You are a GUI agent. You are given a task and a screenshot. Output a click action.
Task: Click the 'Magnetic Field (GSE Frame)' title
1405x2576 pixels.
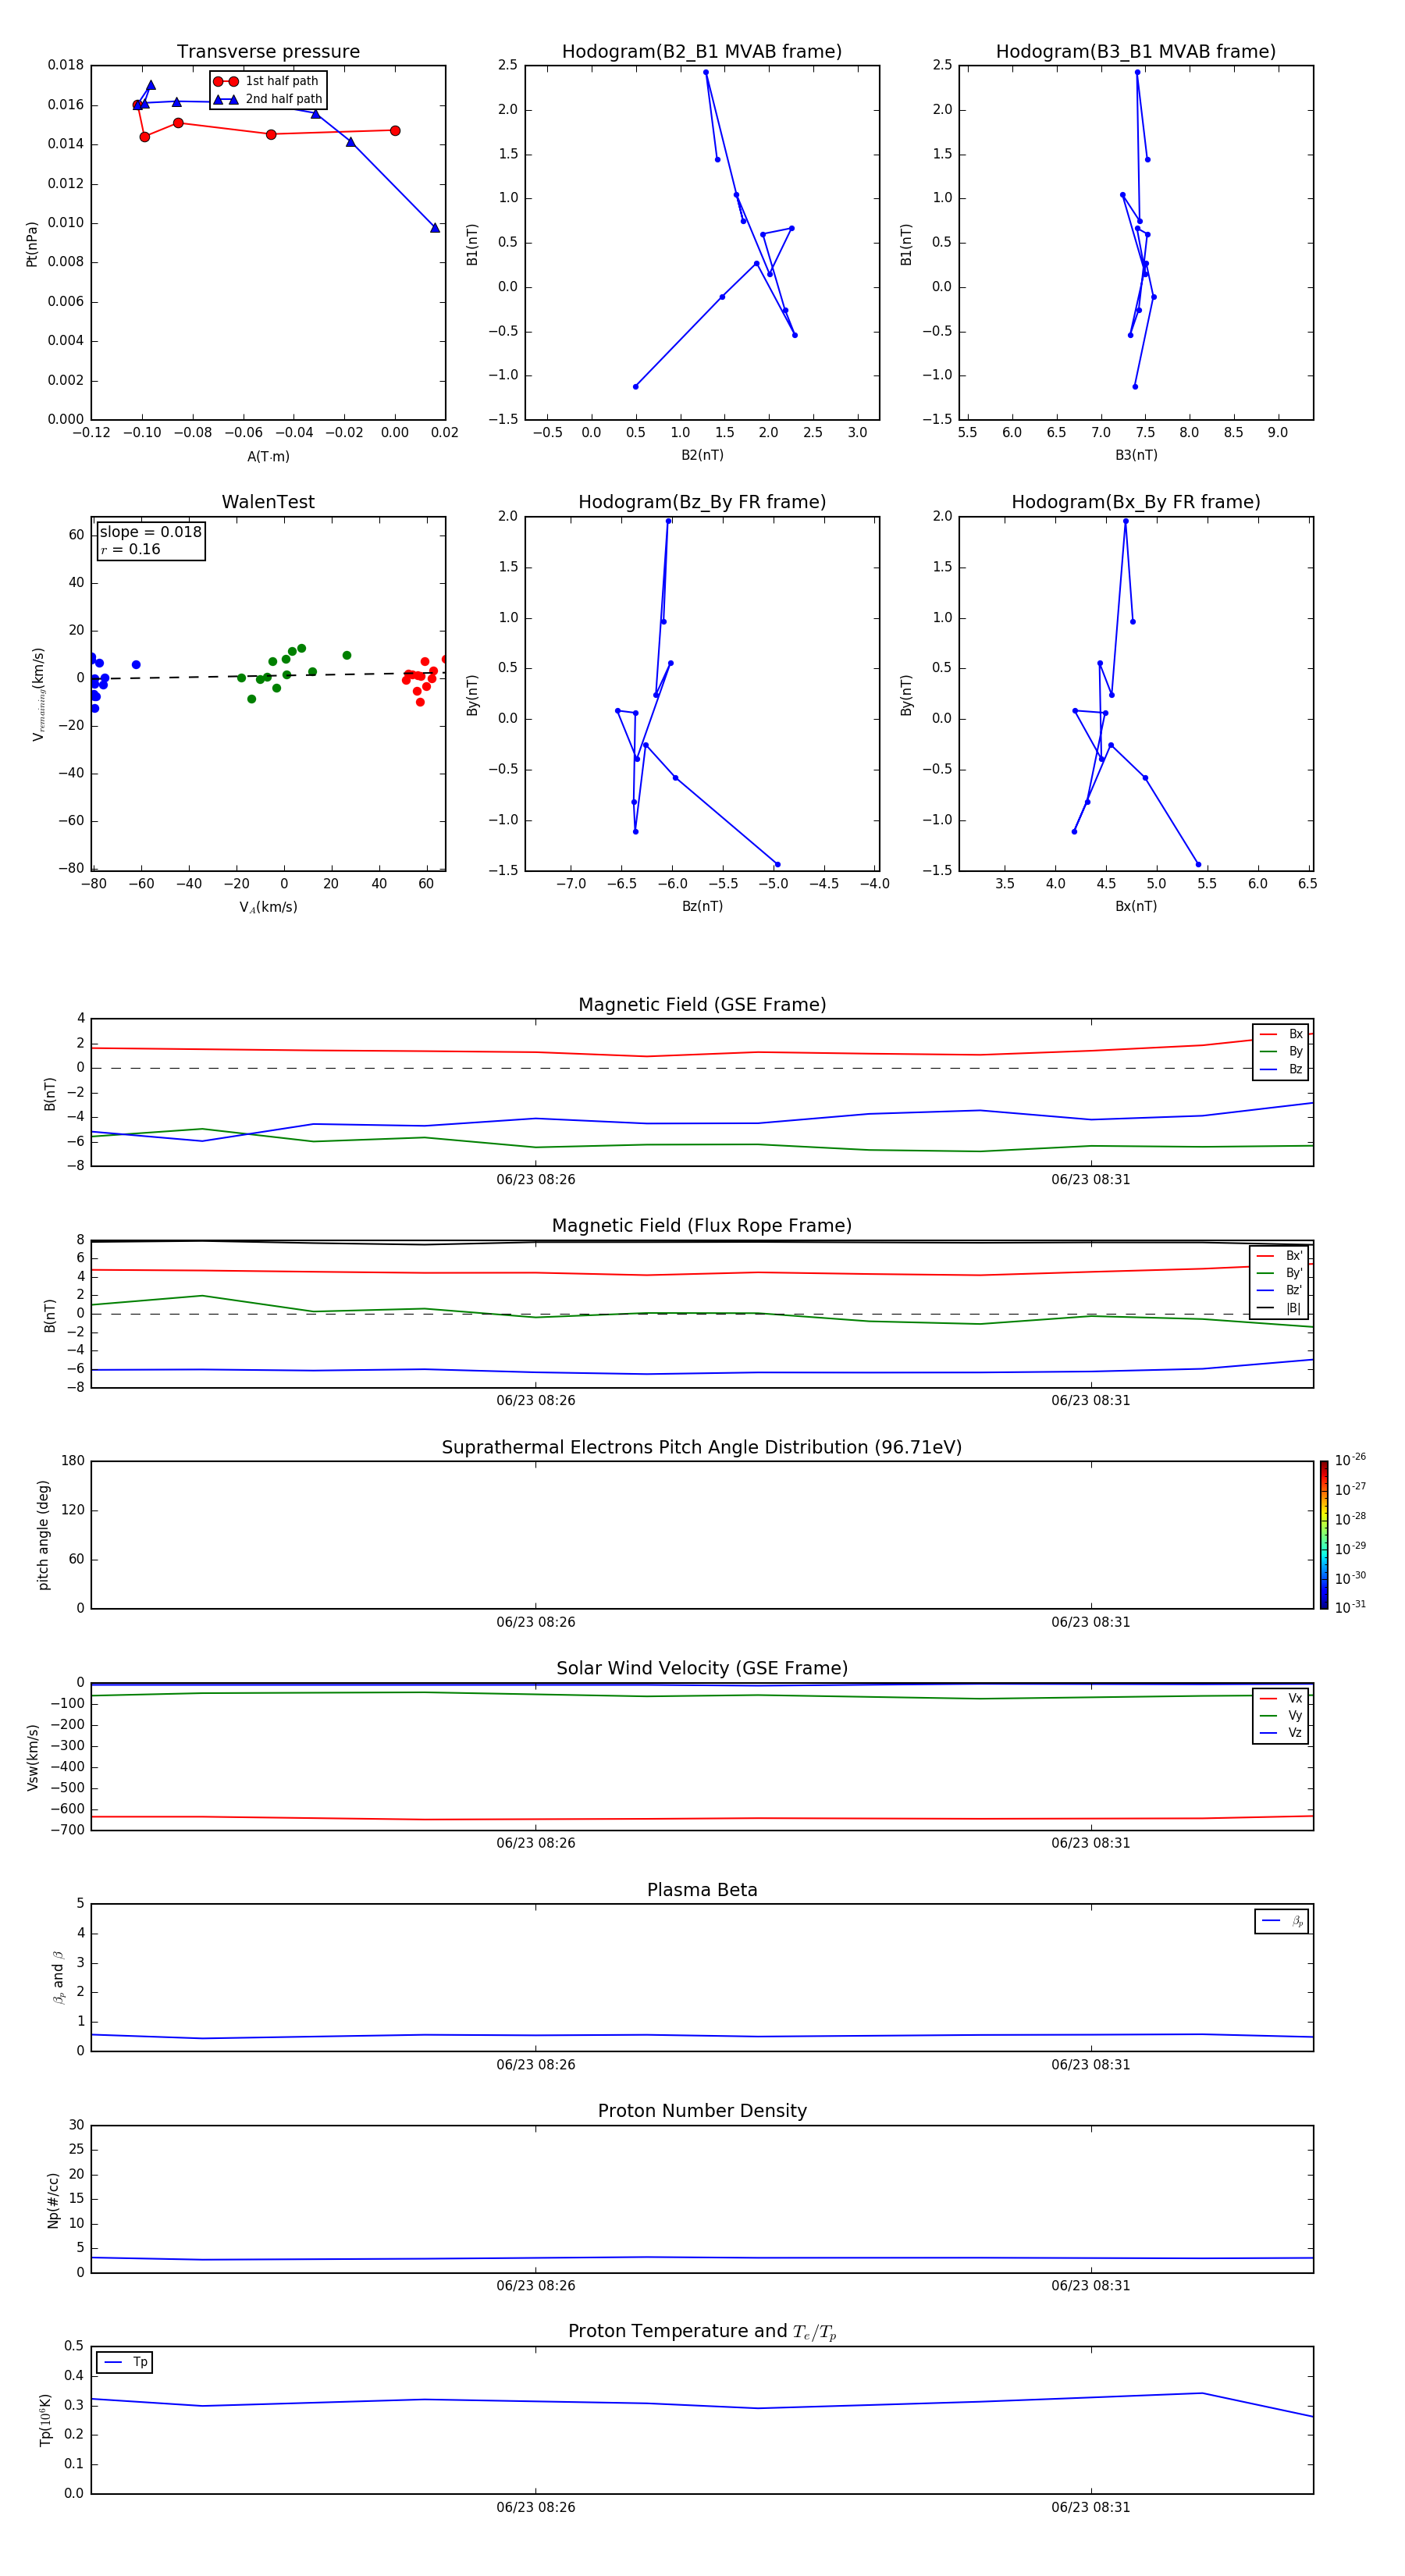click(702, 1005)
